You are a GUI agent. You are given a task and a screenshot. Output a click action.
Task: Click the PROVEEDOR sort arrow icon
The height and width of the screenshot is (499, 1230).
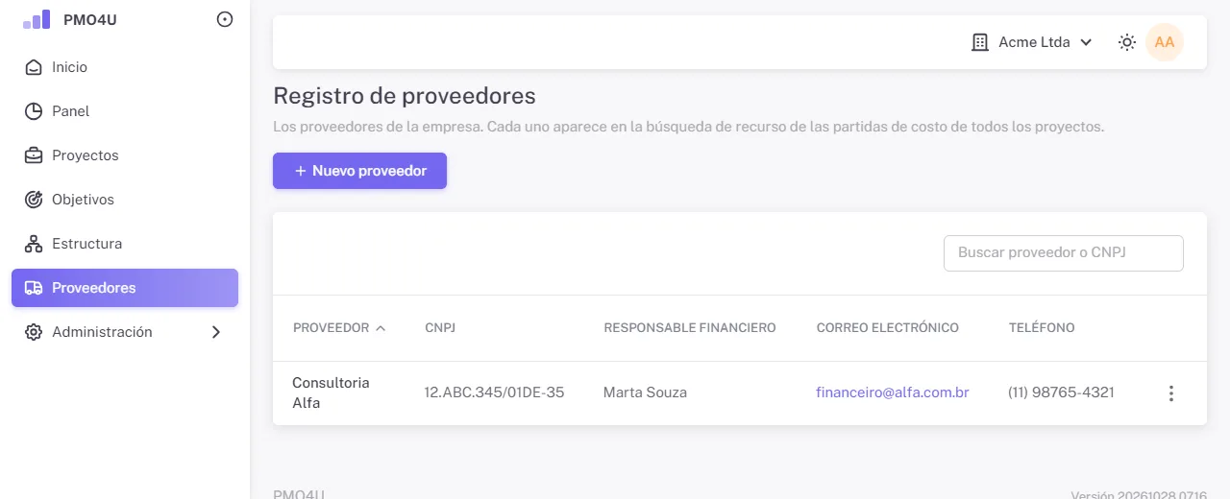tap(381, 328)
